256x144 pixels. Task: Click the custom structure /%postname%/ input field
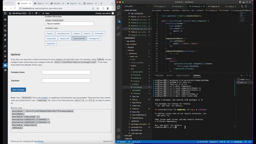[x=70, y=24]
